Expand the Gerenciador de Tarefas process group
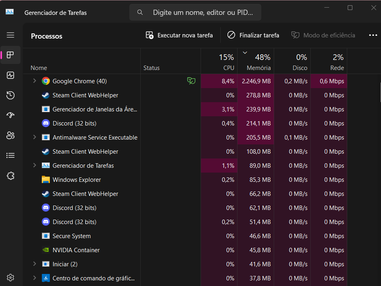The image size is (381, 286). coord(35,165)
